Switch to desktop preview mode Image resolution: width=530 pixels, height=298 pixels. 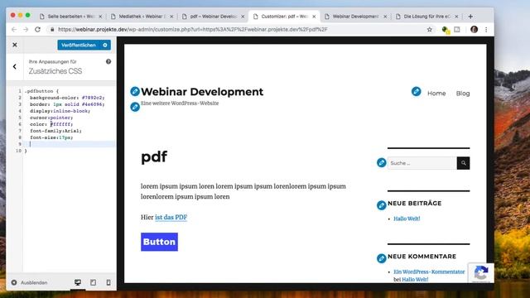78,282
